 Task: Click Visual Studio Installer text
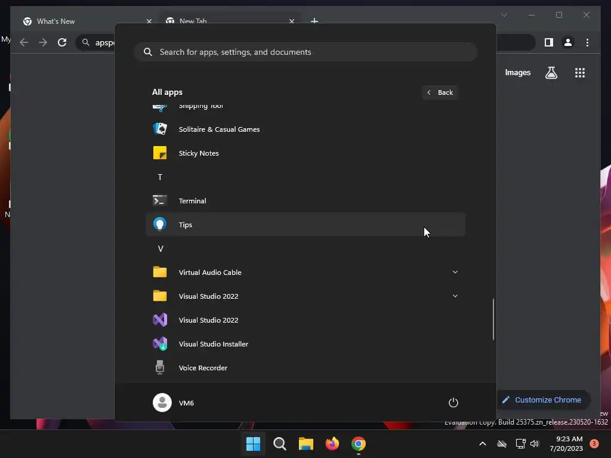click(213, 344)
